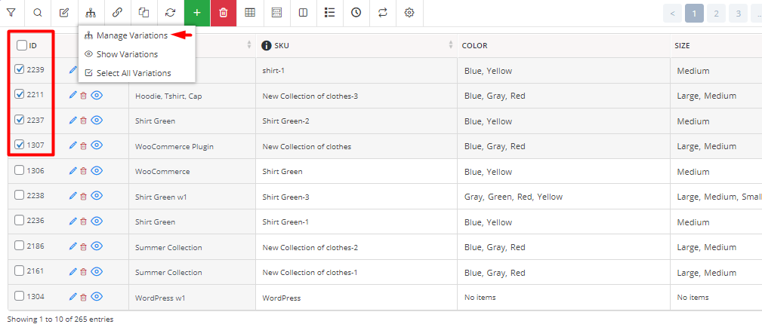Uncheck the checkbox for product 1307

pyautogui.click(x=20, y=145)
